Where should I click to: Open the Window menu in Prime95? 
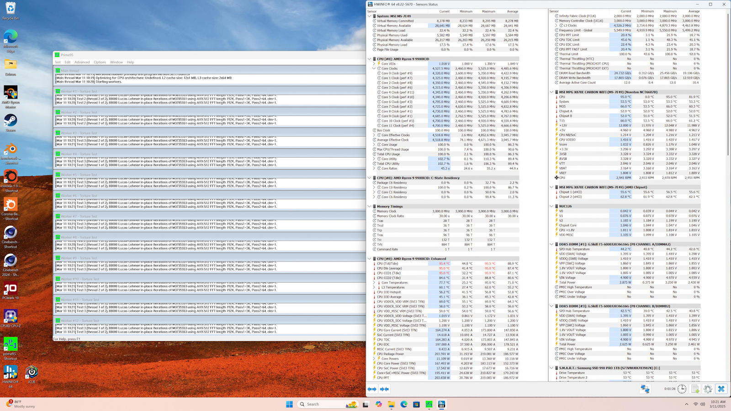coord(117,62)
